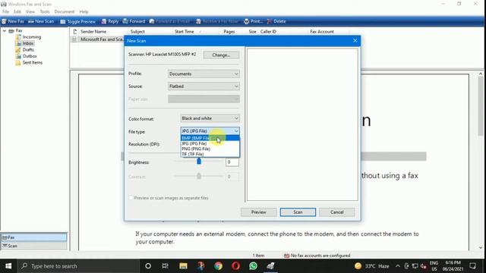This screenshot has height=273, width=486.
Task: Open Chrome from taskbar
Action: pyautogui.click(x=218, y=266)
